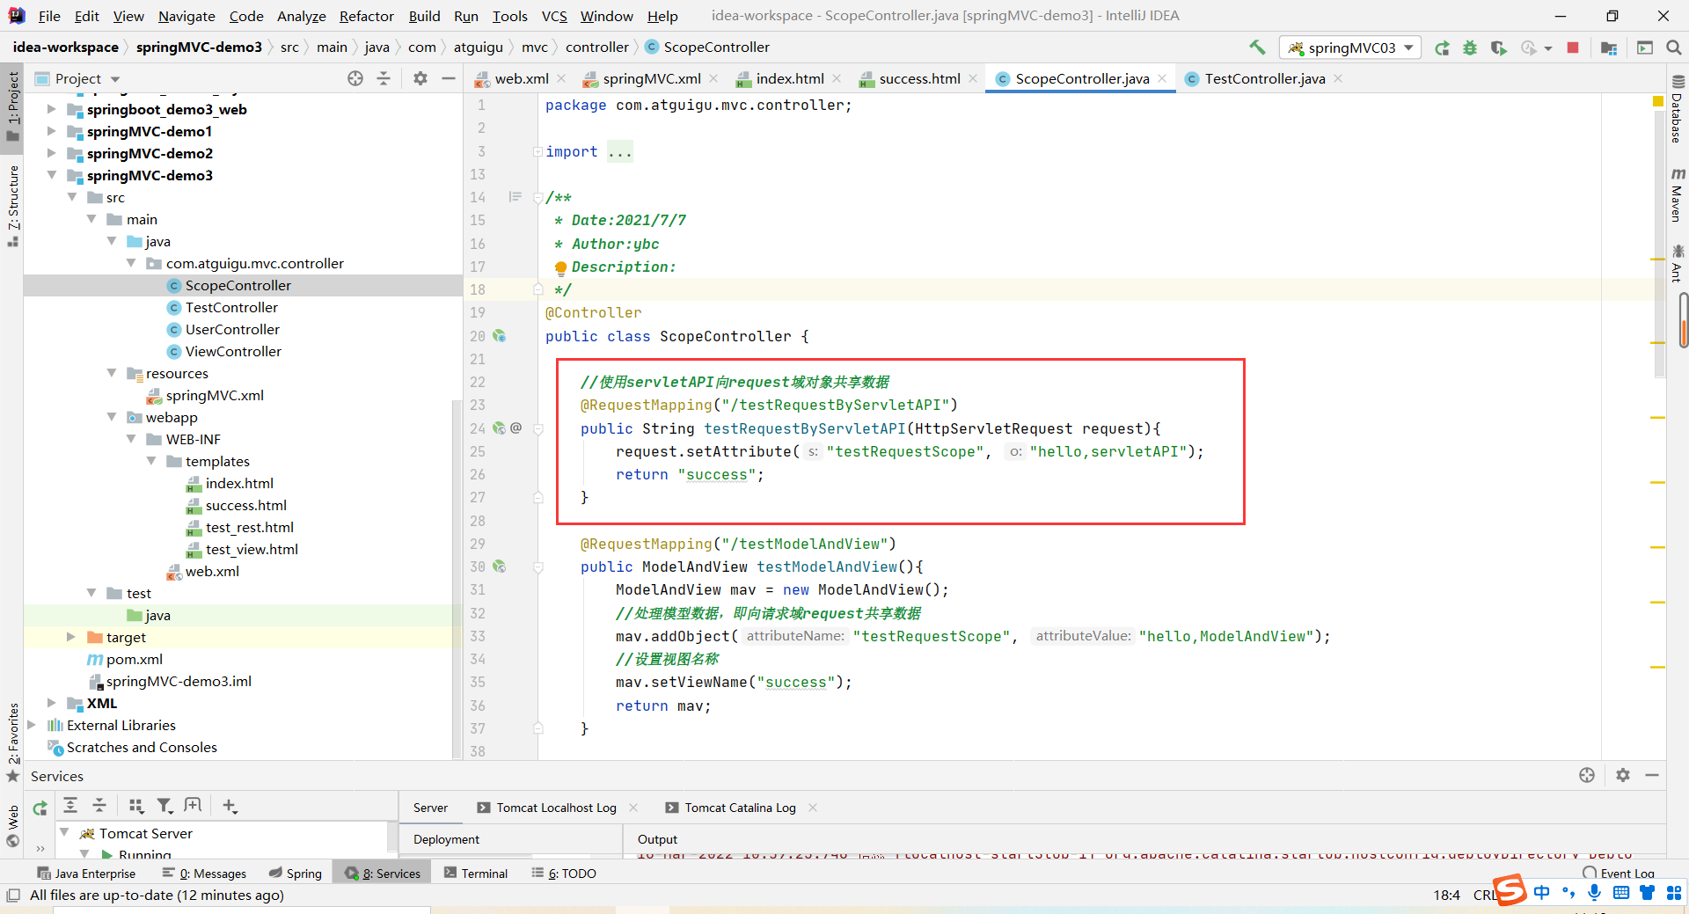Screen dimensions: 1689x914
Task: Open Tomcat Catalina Log tab
Action: pyautogui.click(x=740, y=808)
